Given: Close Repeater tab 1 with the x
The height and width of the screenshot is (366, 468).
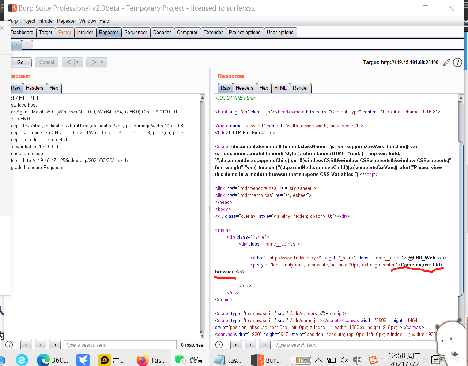Looking at the screenshot, I should coord(17,45).
